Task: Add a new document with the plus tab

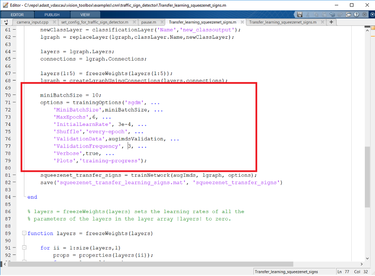Action: [331, 22]
